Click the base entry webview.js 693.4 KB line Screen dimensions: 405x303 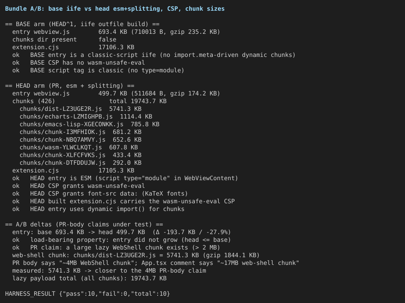[116, 32]
